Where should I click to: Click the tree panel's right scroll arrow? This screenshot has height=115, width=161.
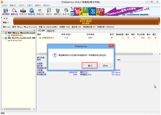coord(34,109)
